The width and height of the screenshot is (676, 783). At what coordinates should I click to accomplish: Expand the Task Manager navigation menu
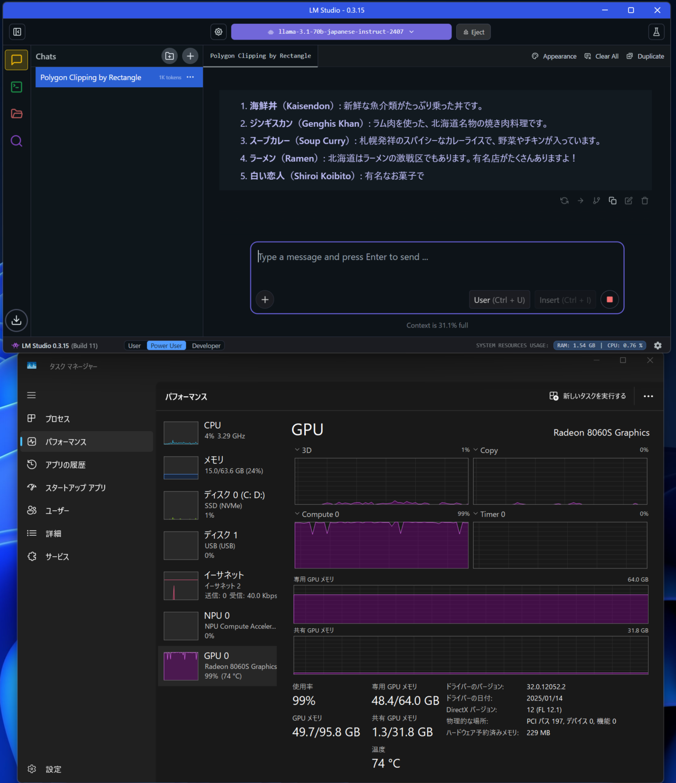pos(31,395)
